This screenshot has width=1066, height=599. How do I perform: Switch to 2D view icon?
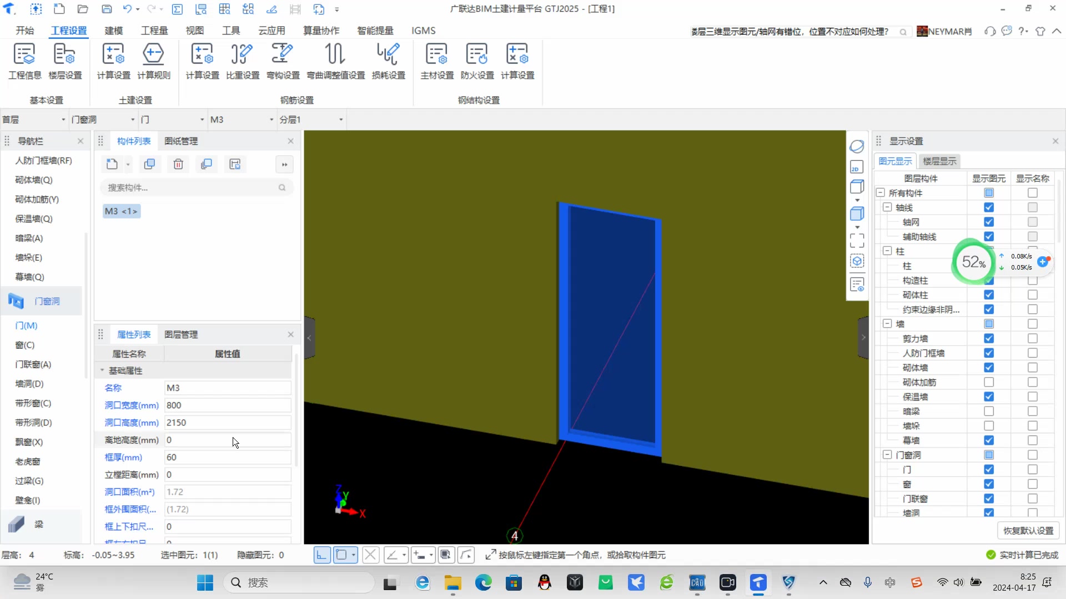click(857, 167)
